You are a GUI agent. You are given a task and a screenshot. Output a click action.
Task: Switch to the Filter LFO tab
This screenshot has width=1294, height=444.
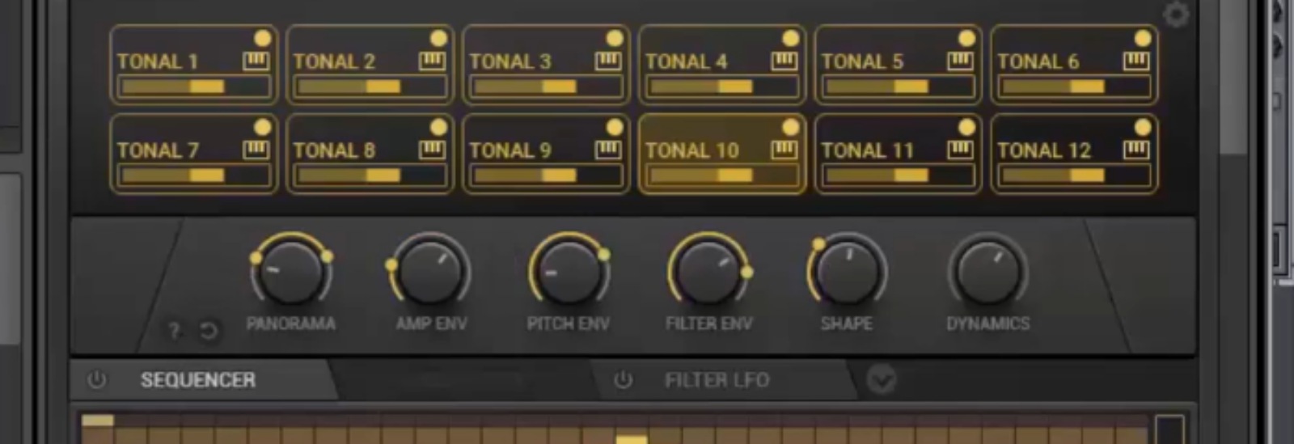click(717, 379)
